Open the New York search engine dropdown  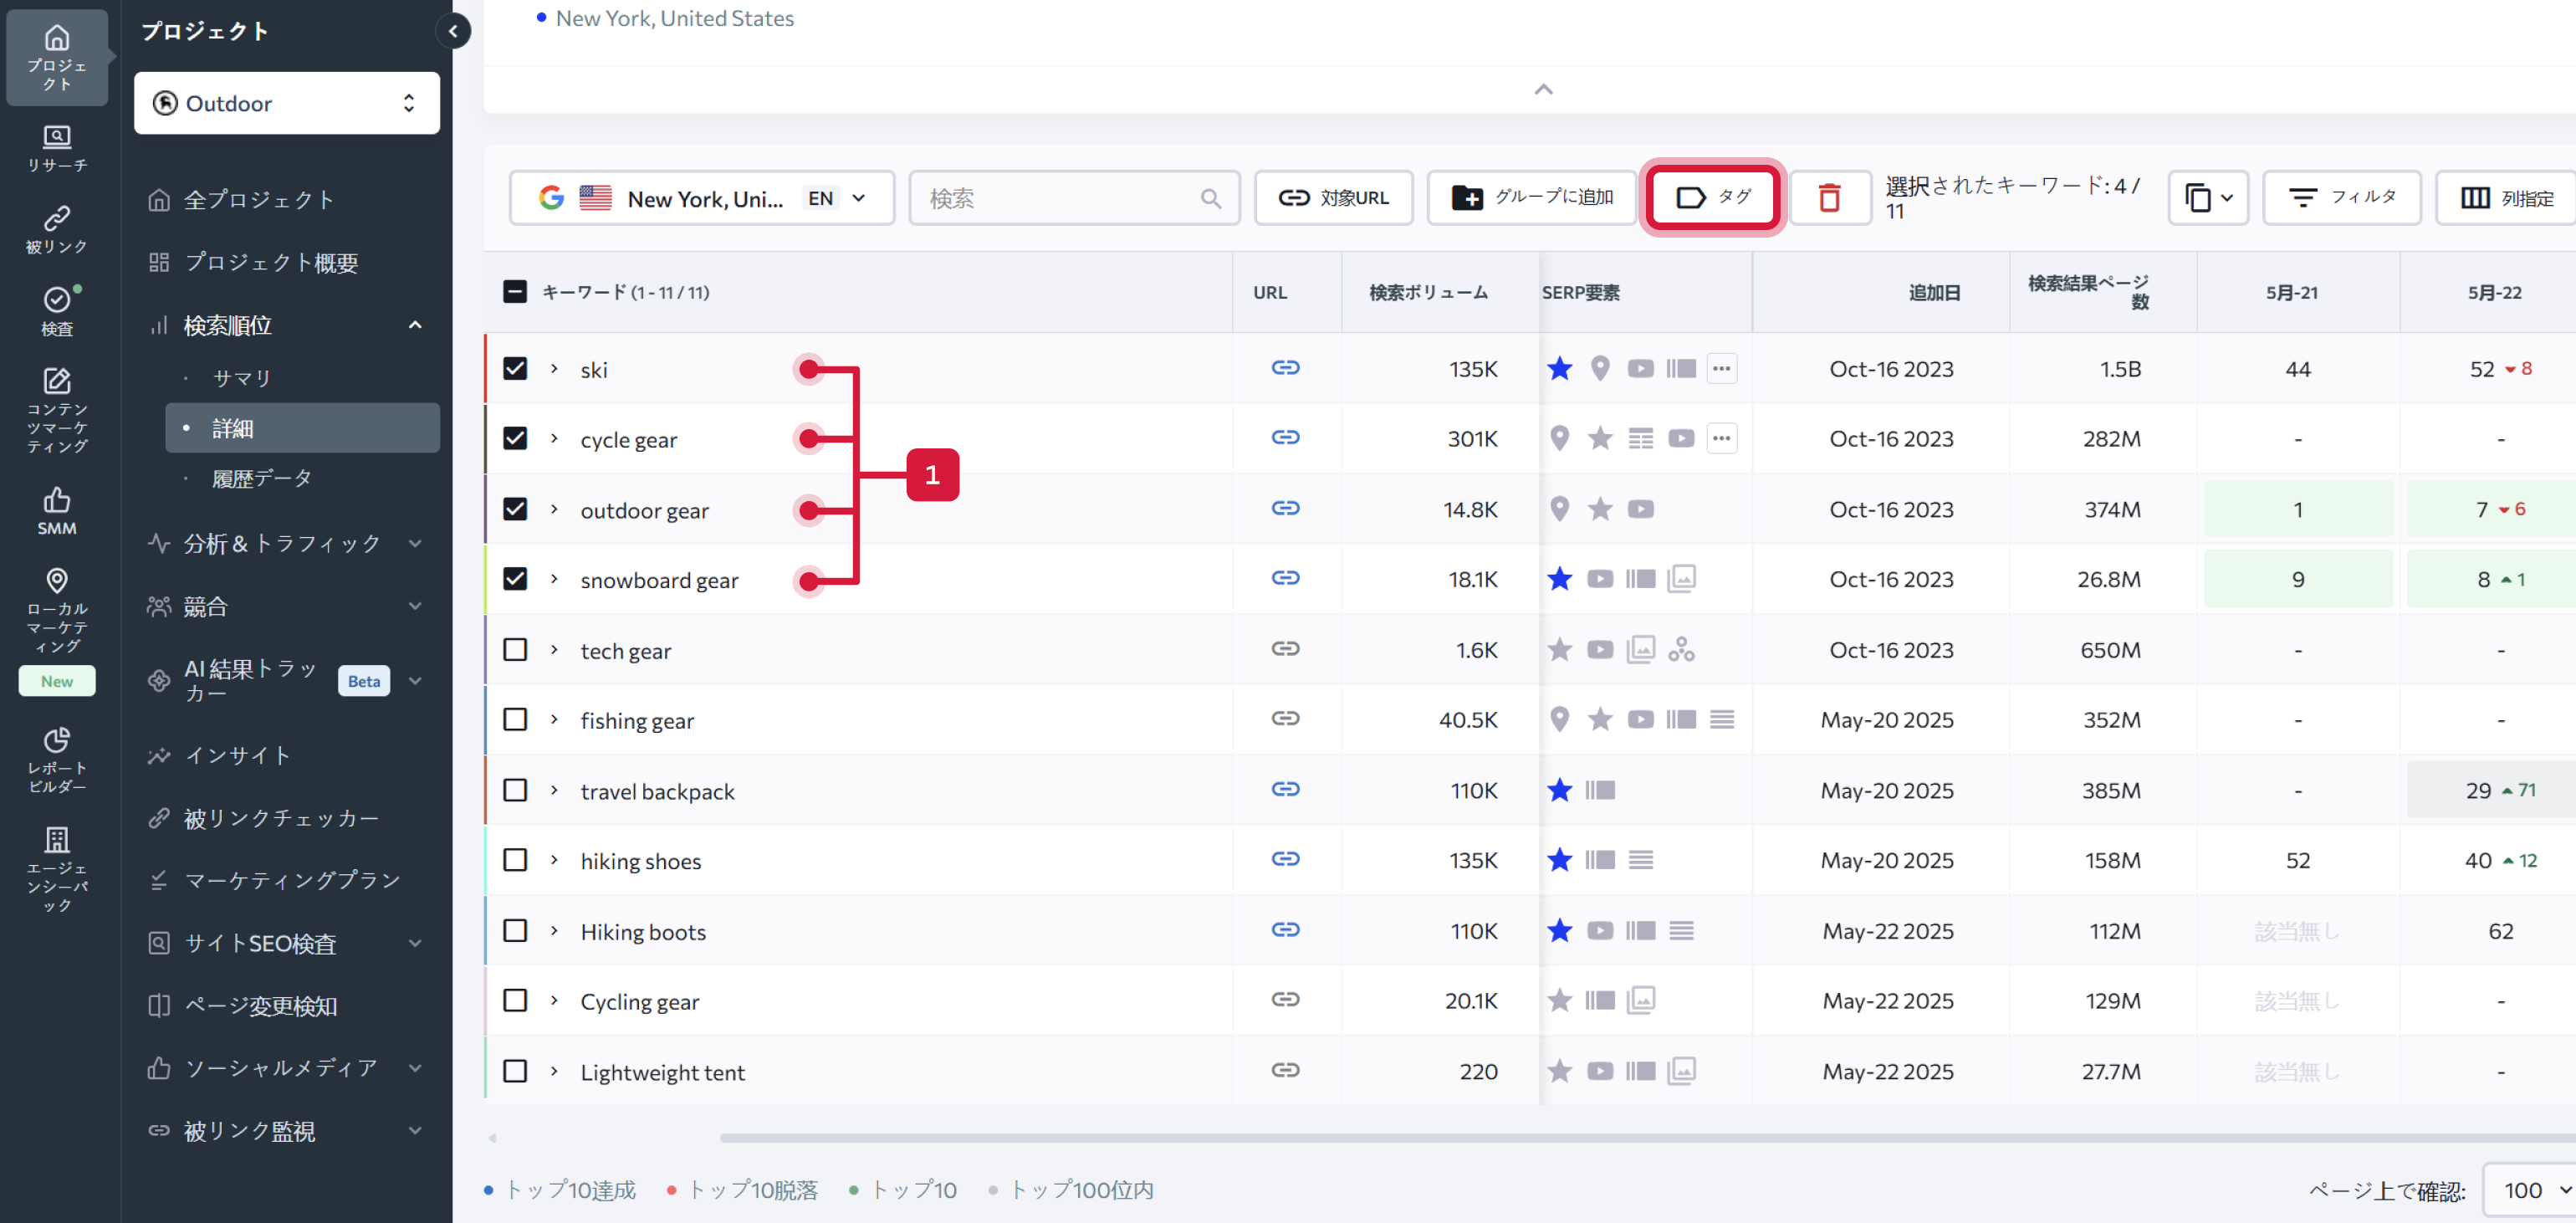pos(702,198)
